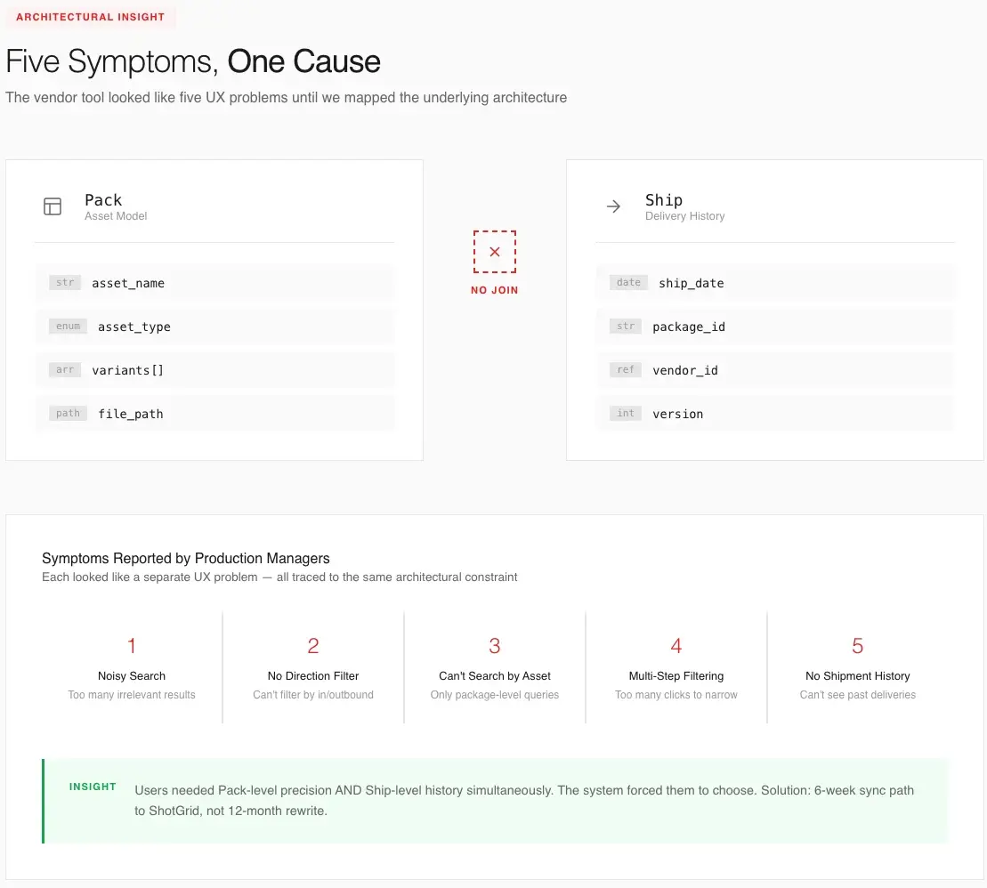Click the enum type badge beside asset_type
The width and height of the screenshot is (987, 888).
click(68, 327)
